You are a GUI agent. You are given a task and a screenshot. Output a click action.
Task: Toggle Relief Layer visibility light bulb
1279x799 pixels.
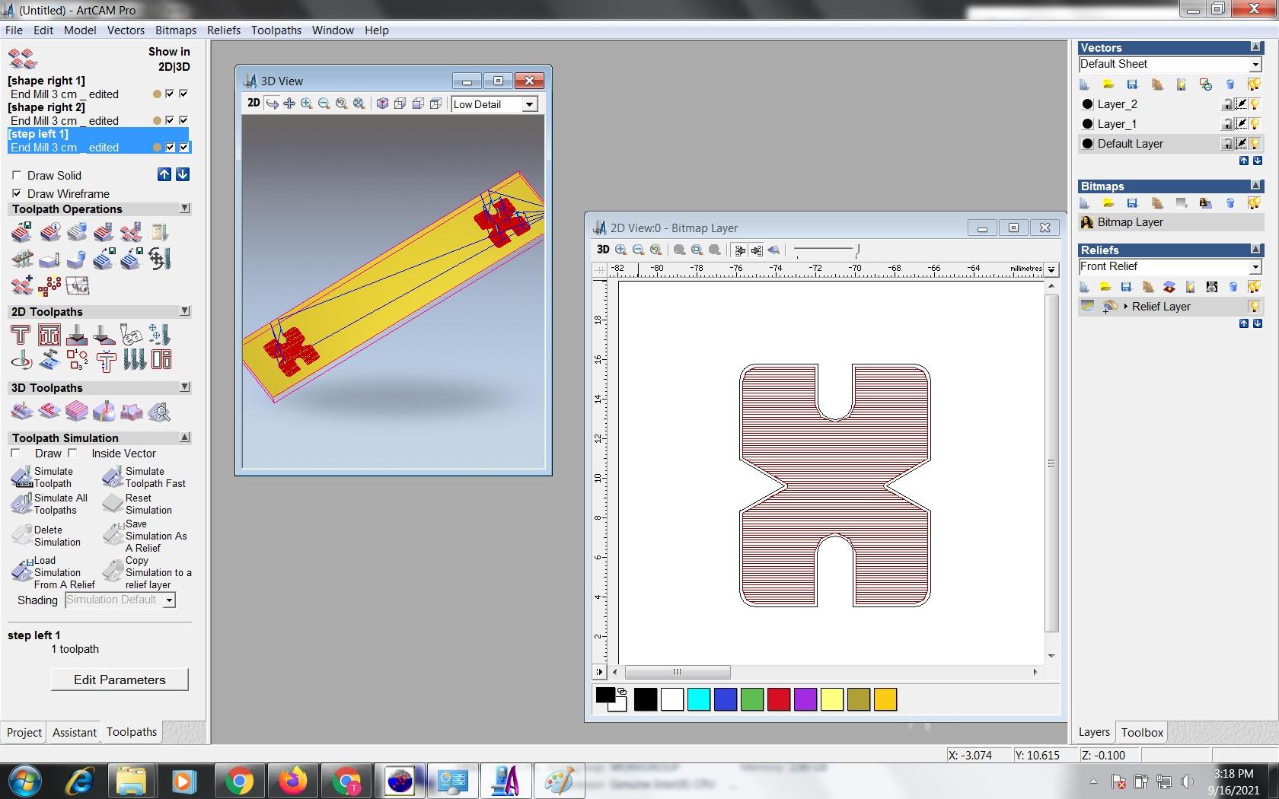click(x=1255, y=306)
